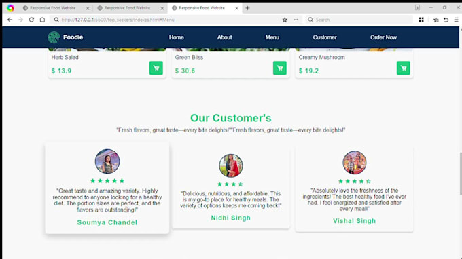Click the Green Bliss title

189,58
